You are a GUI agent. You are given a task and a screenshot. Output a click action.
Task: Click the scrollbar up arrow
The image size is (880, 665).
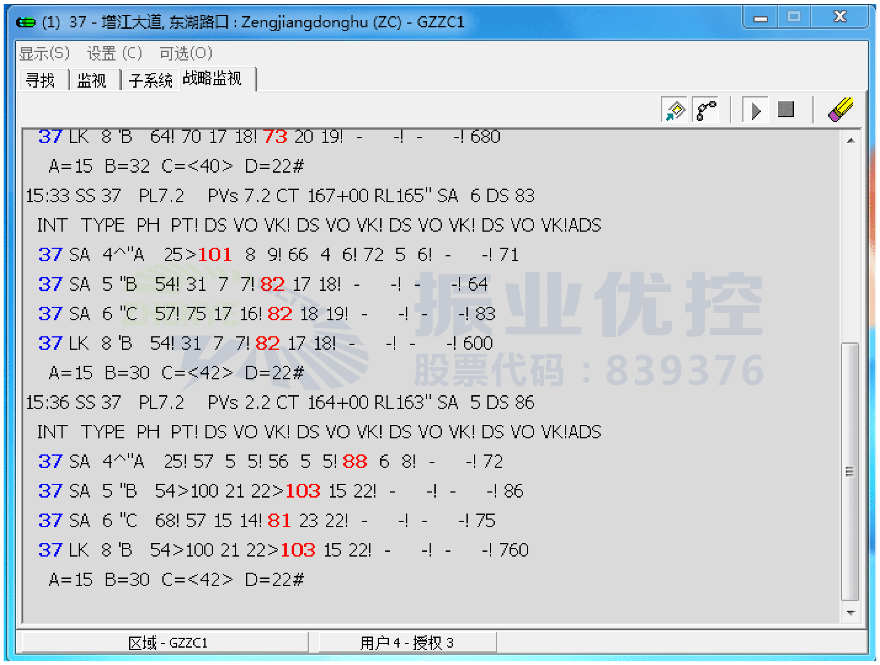click(851, 141)
